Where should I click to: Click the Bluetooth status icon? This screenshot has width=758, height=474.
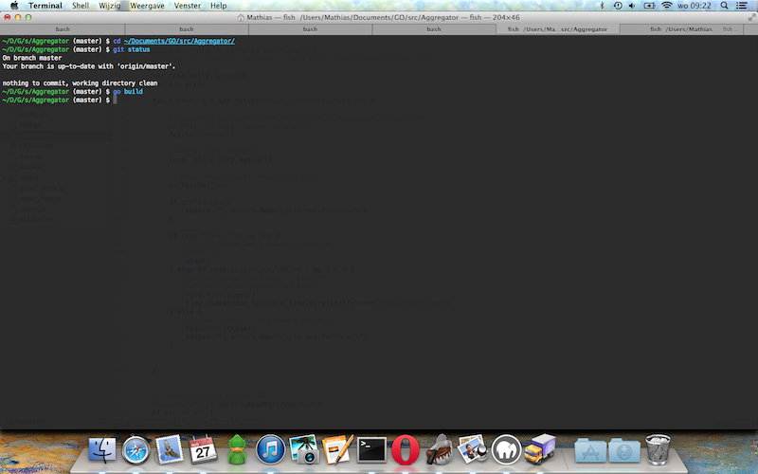click(602, 6)
